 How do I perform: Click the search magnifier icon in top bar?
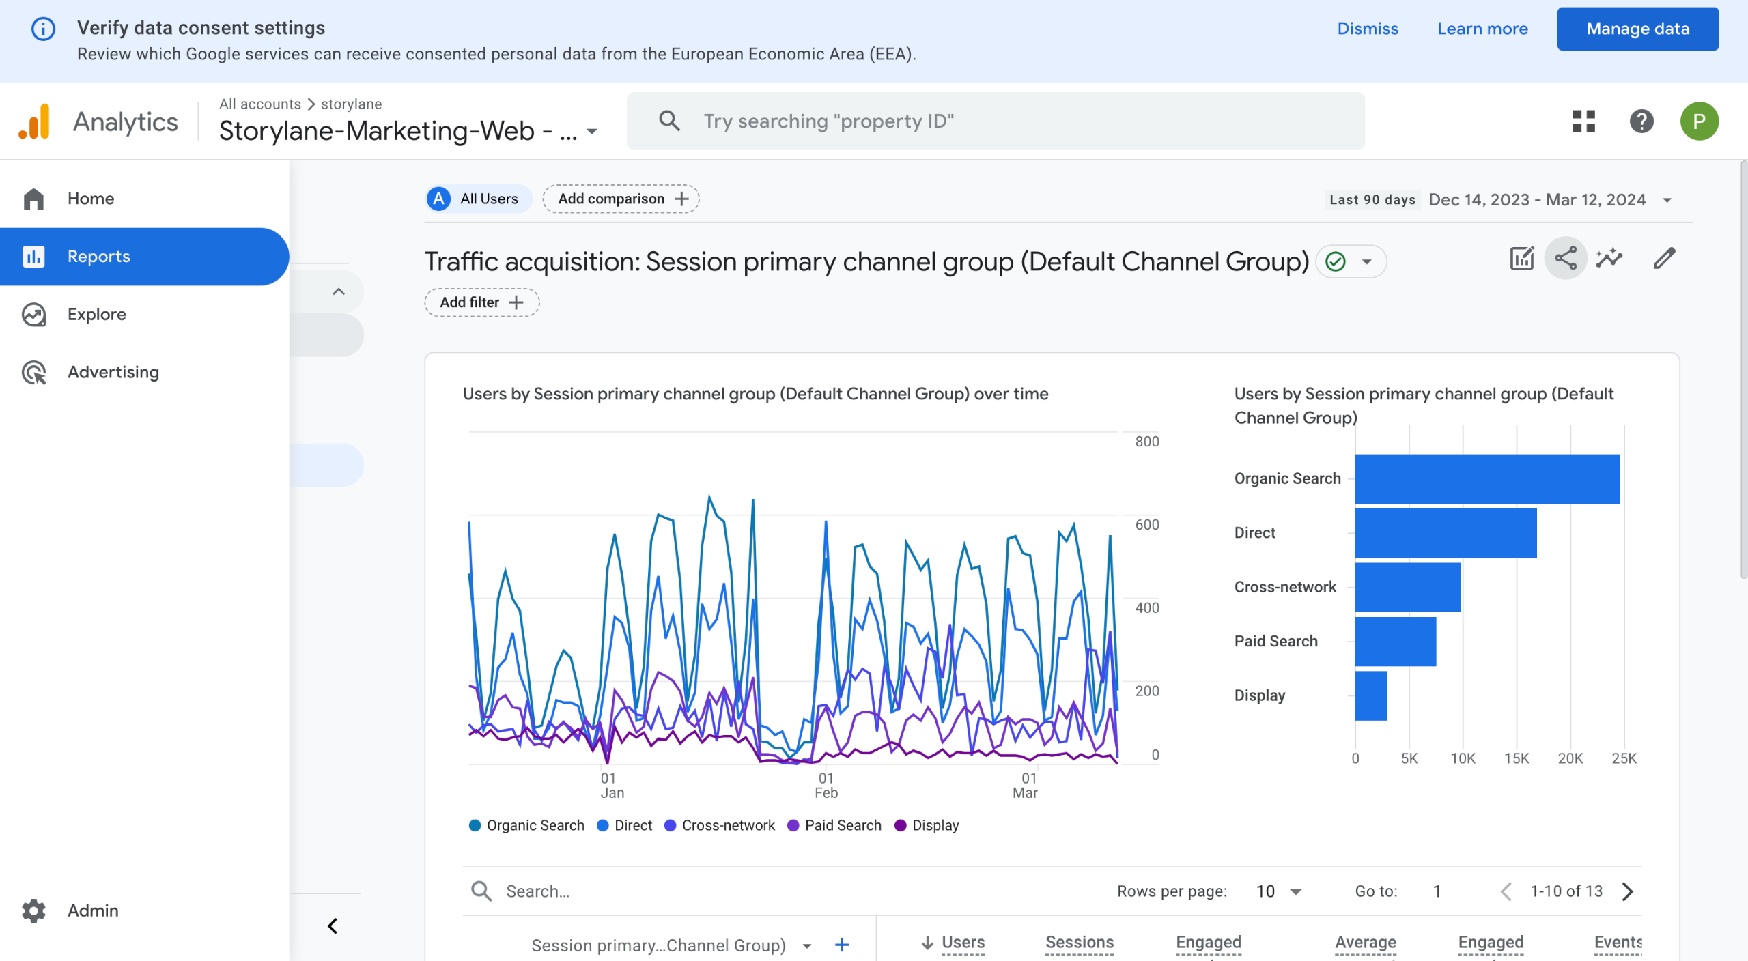pyautogui.click(x=669, y=121)
